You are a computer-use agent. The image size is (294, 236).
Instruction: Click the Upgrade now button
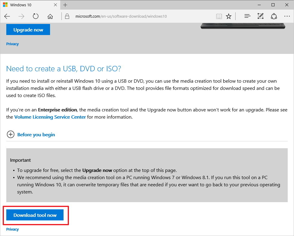[x=28, y=30]
